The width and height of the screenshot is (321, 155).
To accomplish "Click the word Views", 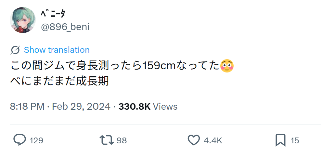I will [x=165, y=106].
